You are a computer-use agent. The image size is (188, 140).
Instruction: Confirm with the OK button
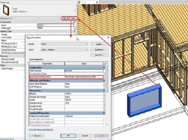[68, 136]
